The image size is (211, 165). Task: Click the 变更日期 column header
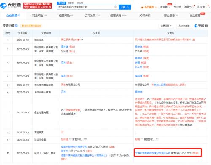[x=23, y=33]
